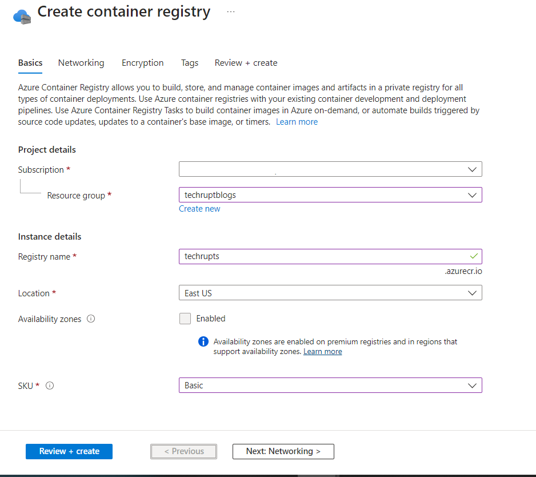Click the Review + create button
Viewport: 536px width, 477px height.
tap(69, 451)
